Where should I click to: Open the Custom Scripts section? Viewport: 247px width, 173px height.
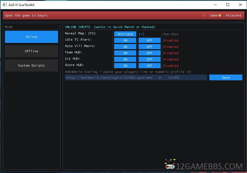pos(31,65)
